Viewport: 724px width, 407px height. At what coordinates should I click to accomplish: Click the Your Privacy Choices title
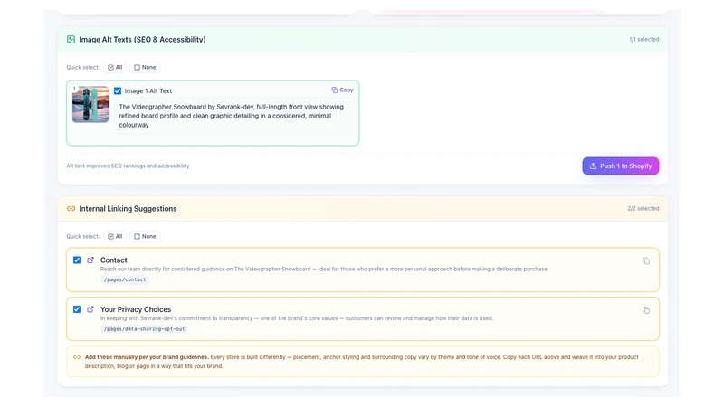click(x=136, y=309)
